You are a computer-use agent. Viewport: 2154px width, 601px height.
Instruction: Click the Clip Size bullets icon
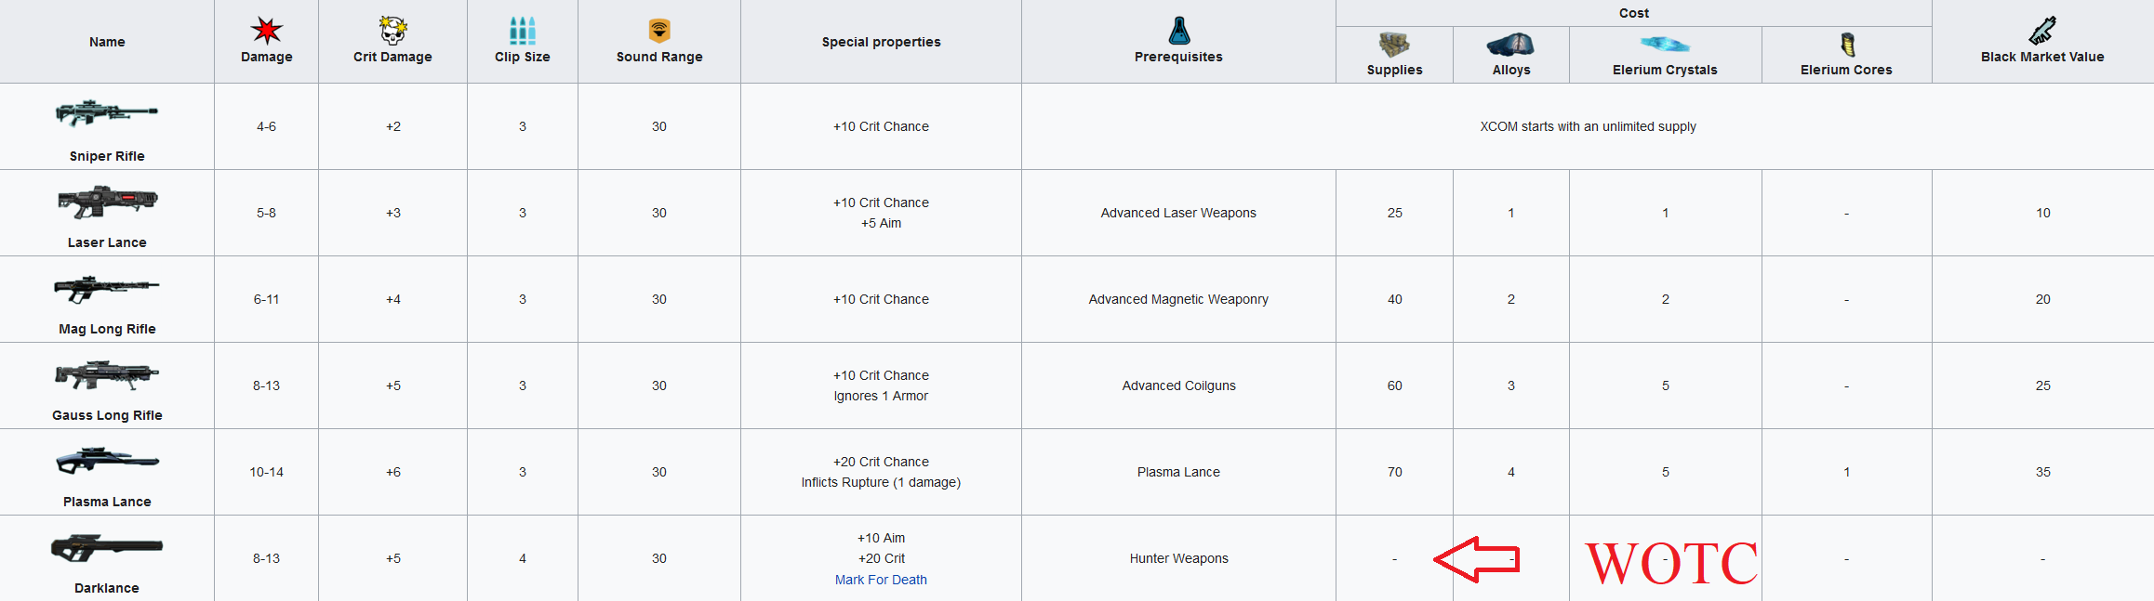click(x=523, y=31)
